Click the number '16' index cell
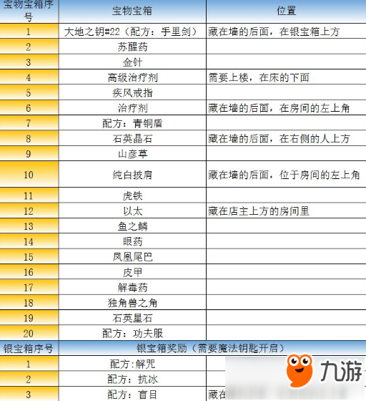The height and width of the screenshot is (401, 366). 29,272
